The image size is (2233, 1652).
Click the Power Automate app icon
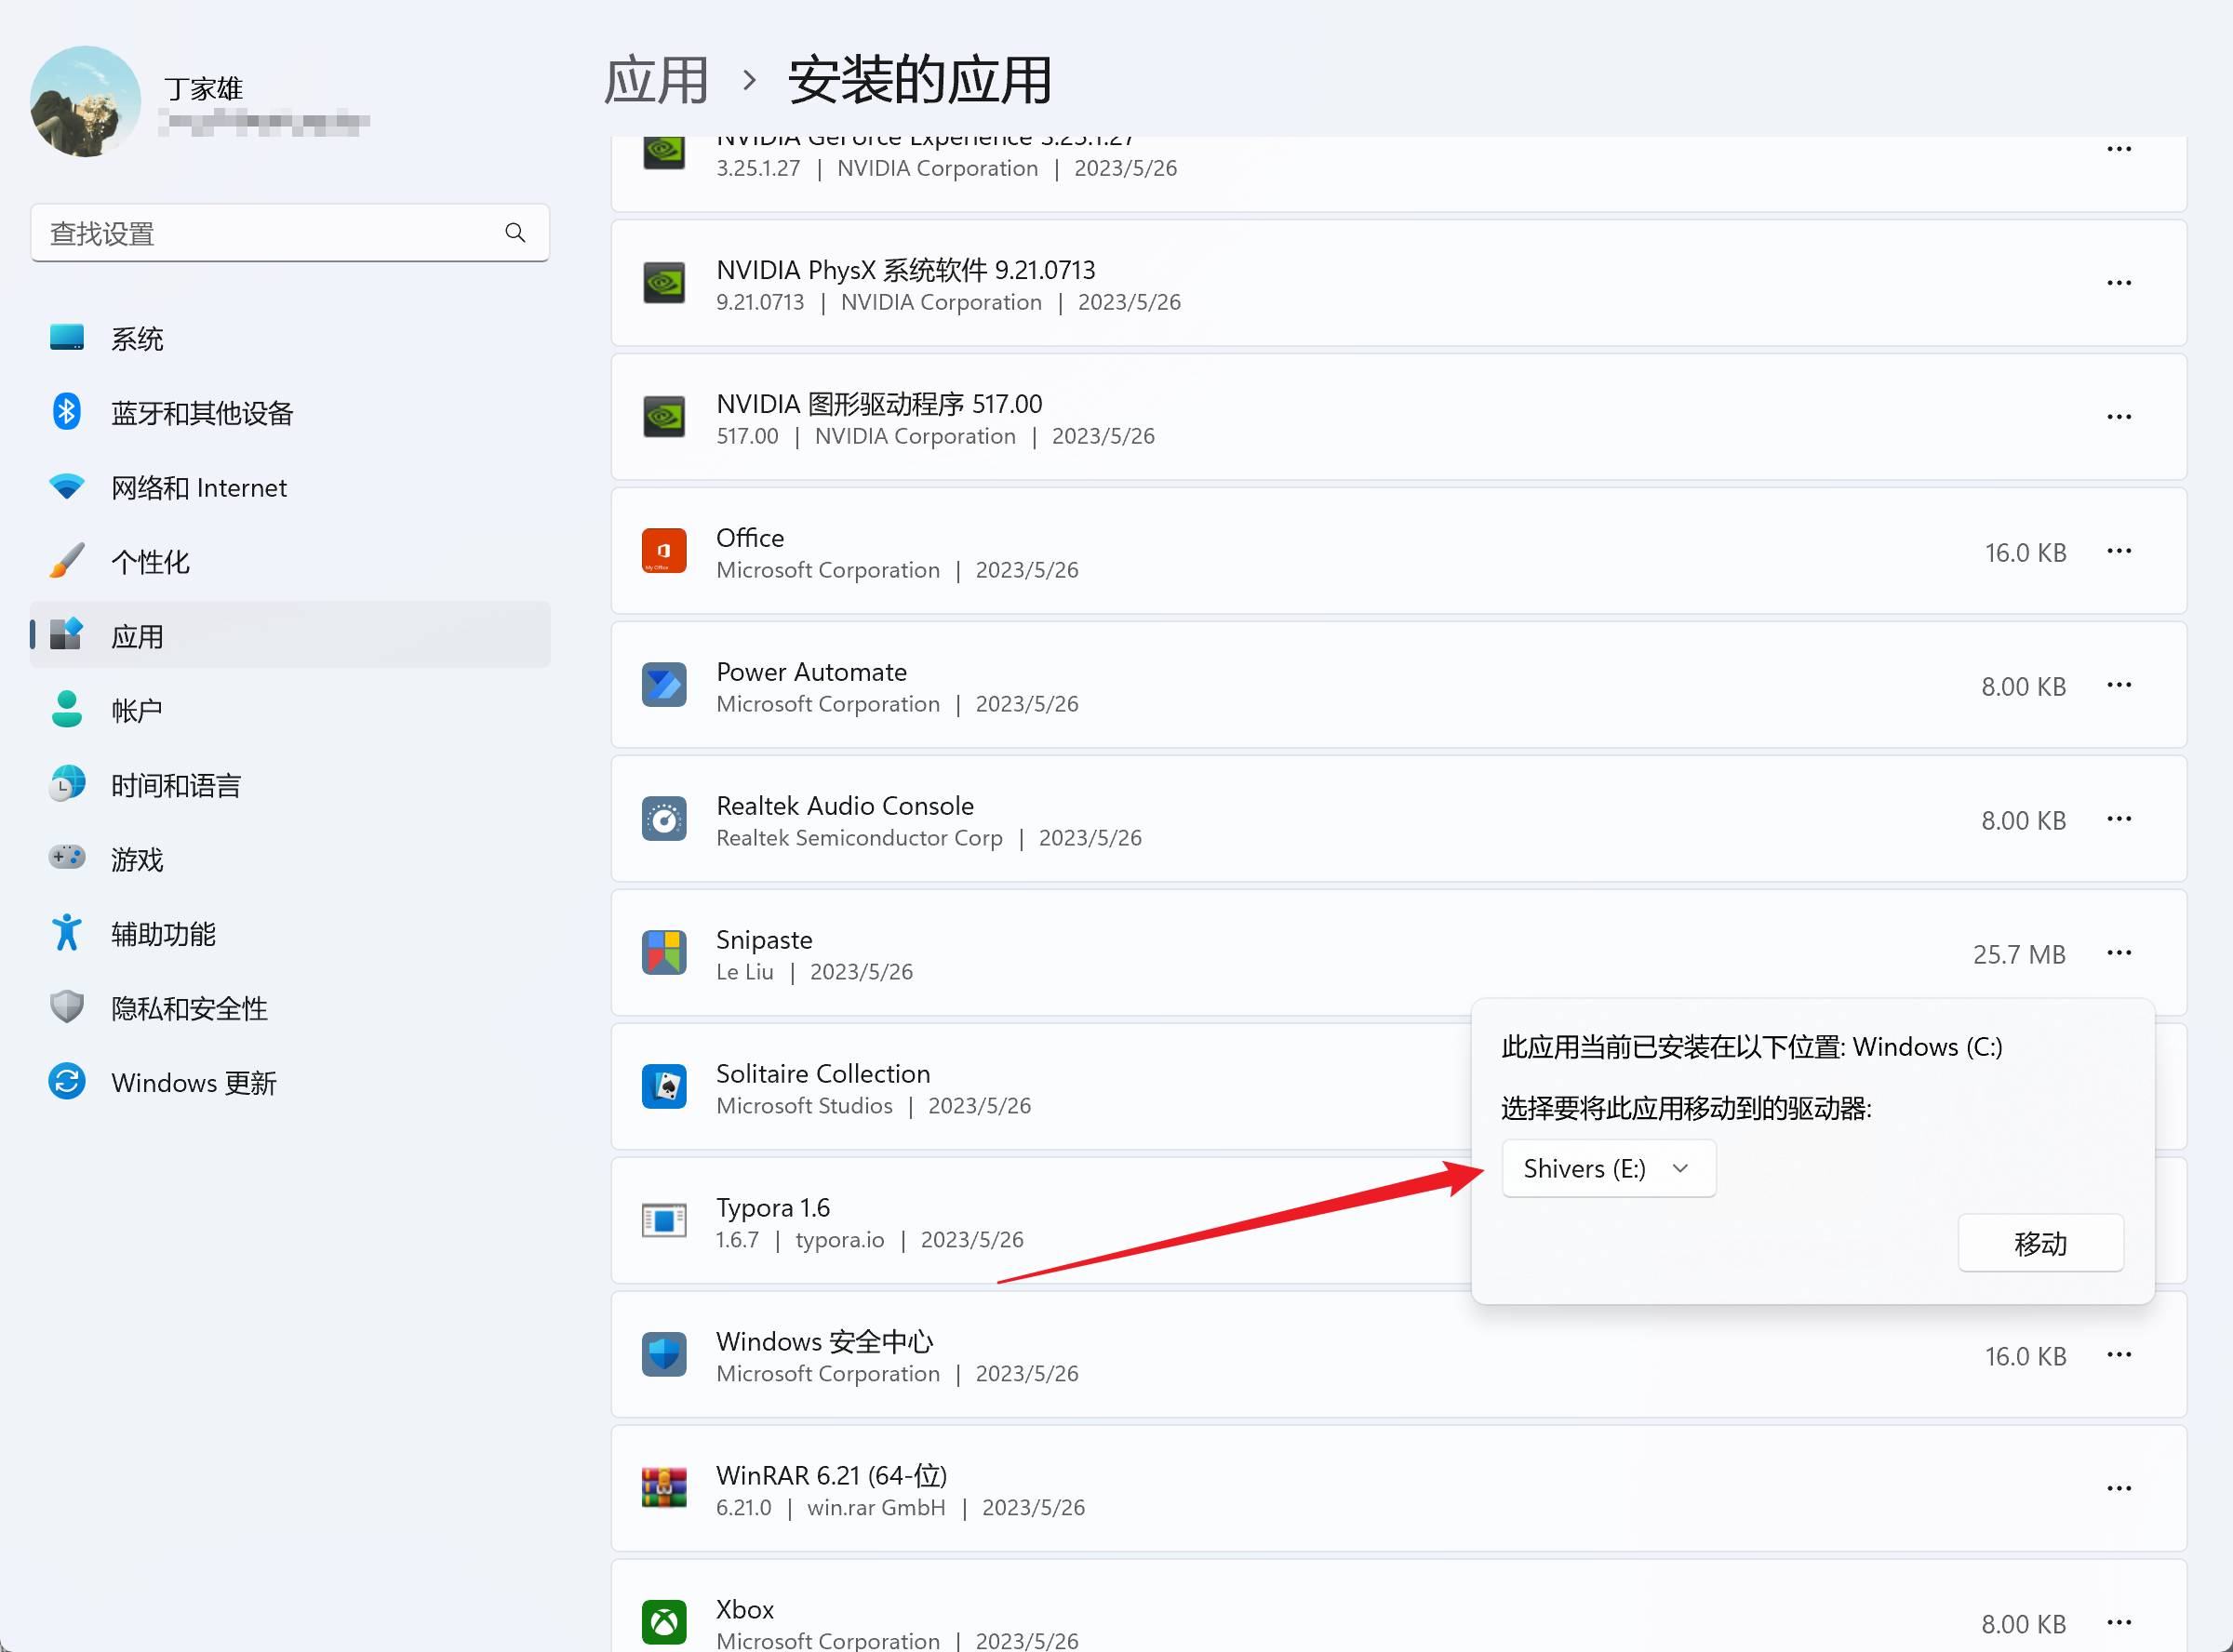coord(664,685)
